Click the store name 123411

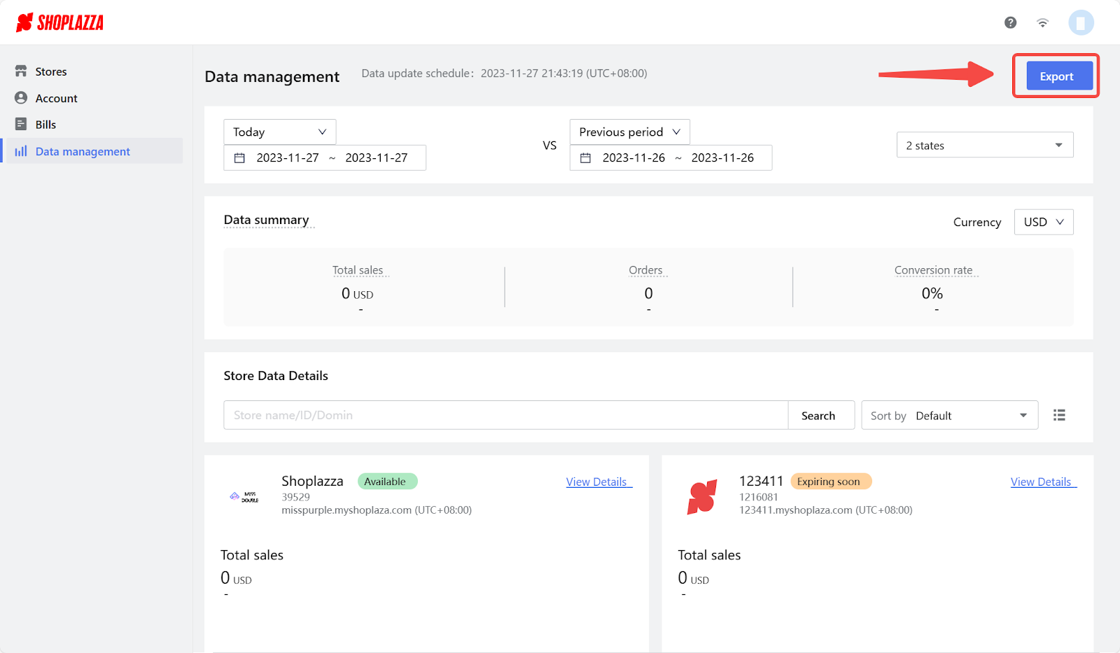click(x=761, y=481)
